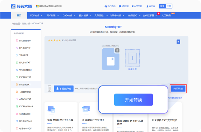
Task: Click the small 开始转换 button
Action: tap(178, 89)
